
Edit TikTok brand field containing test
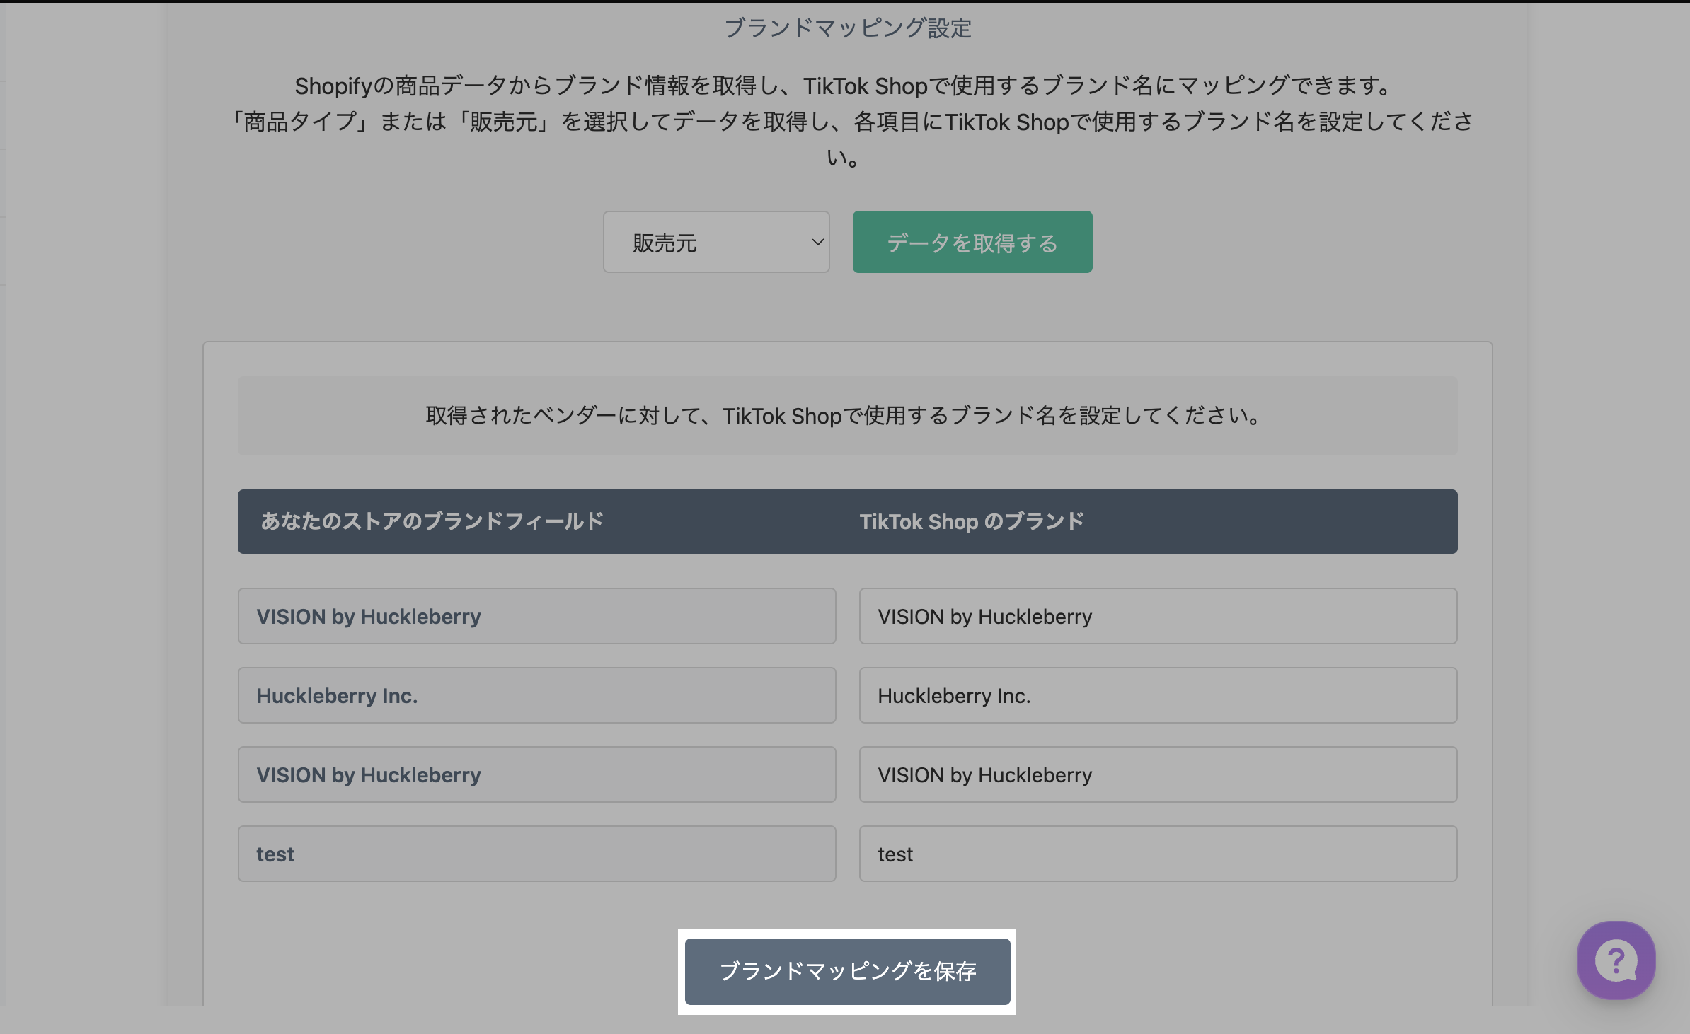[1157, 854]
